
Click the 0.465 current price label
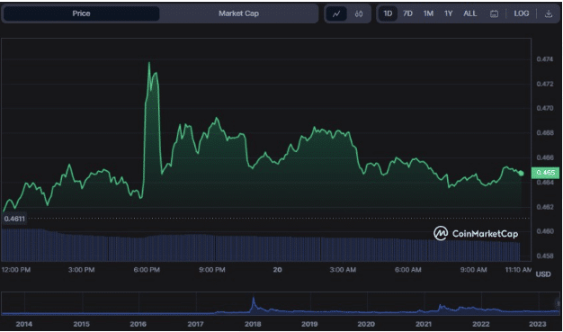545,173
